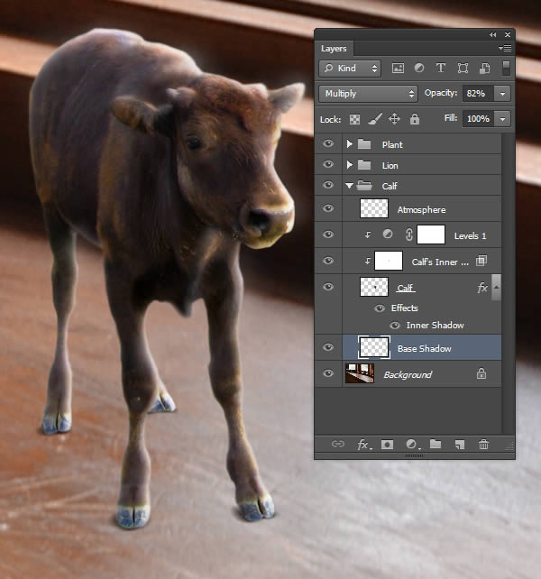The width and height of the screenshot is (541, 579).
Task: Click the Opacity 82% field
Action: tap(478, 94)
